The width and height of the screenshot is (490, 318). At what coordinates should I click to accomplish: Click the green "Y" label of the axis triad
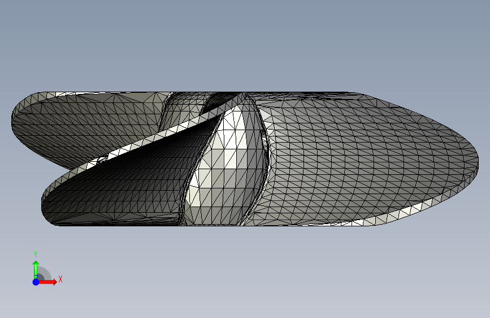click(x=36, y=254)
